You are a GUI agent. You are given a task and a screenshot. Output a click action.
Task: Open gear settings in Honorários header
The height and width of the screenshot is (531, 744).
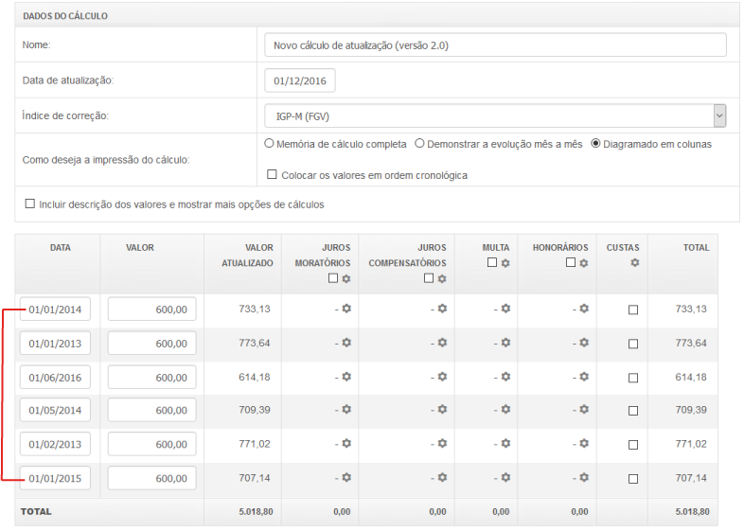point(584,263)
